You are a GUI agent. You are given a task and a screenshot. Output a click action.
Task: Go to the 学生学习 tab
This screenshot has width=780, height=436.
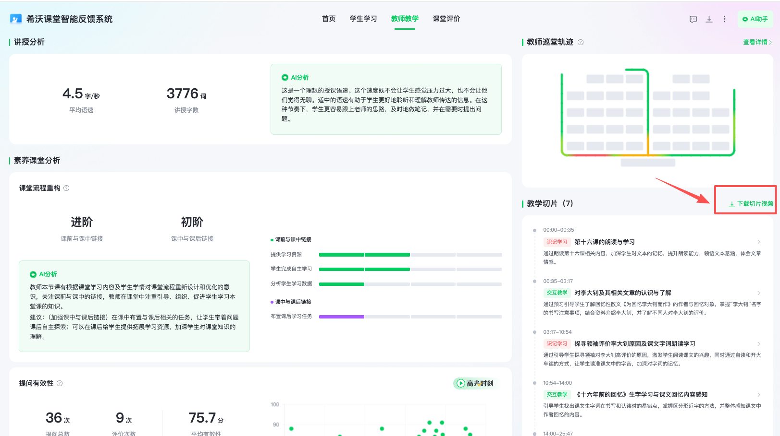click(x=363, y=19)
